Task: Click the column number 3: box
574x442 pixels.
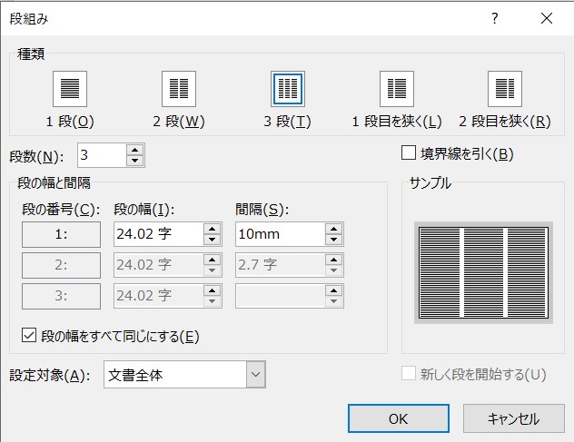Action: click(61, 296)
